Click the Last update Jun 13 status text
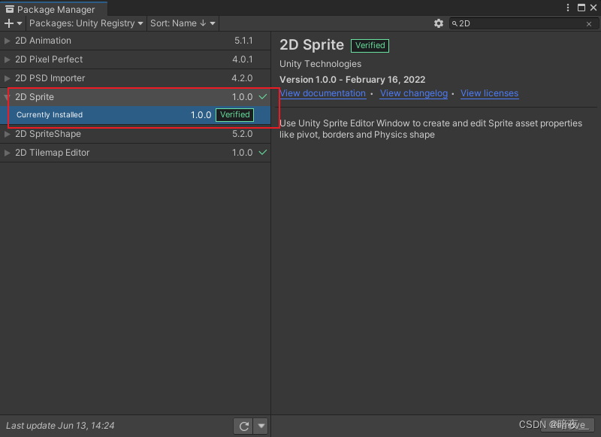601x437 pixels. [x=60, y=426]
